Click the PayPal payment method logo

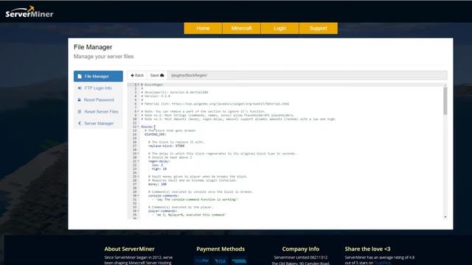tap(202, 261)
